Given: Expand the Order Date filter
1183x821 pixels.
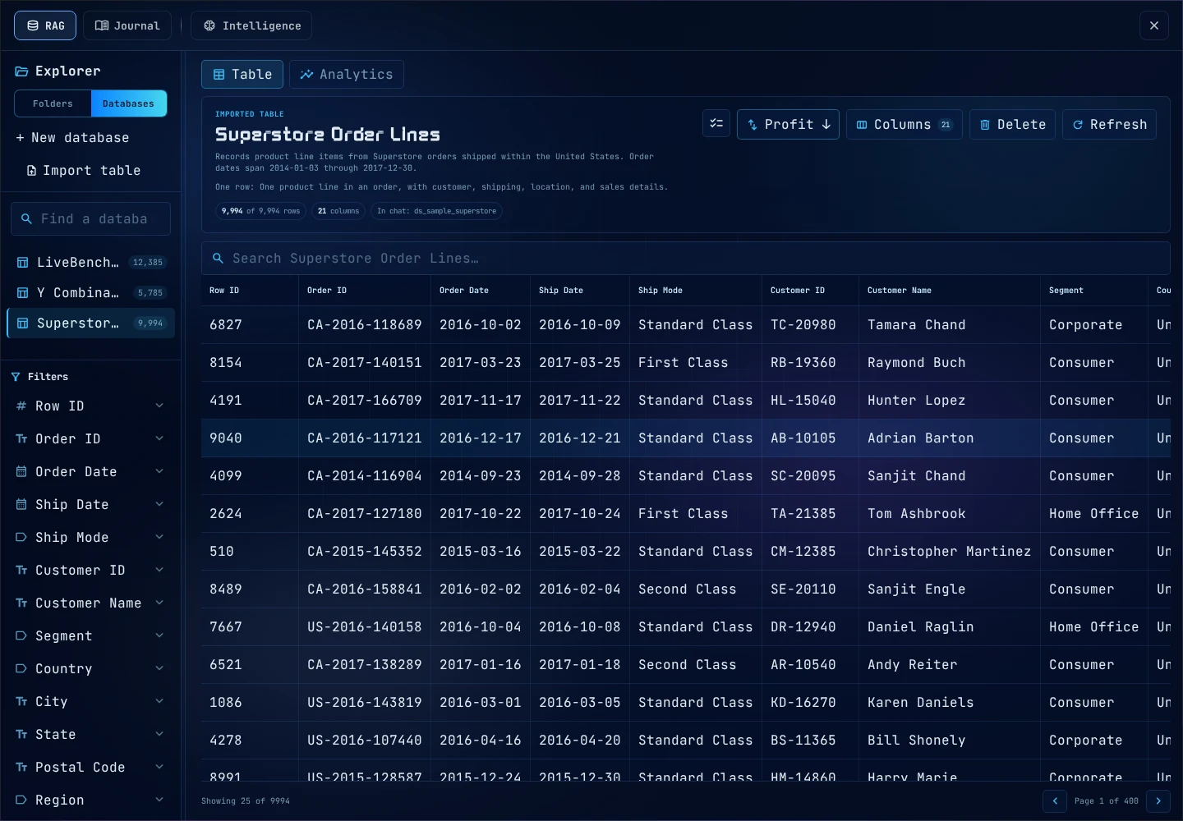Looking at the screenshot, I should (90, 472).
